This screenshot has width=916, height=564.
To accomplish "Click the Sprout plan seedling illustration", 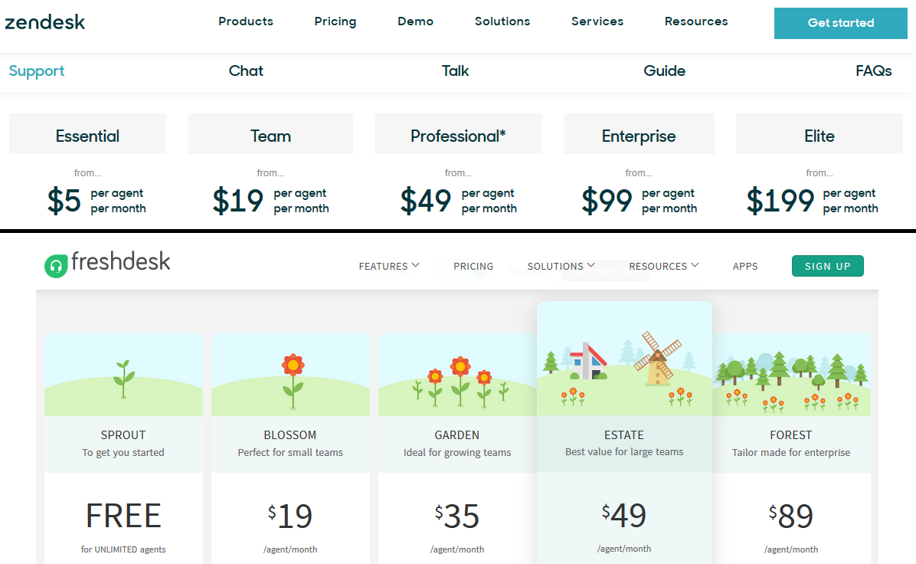I will tap(124, 379).
